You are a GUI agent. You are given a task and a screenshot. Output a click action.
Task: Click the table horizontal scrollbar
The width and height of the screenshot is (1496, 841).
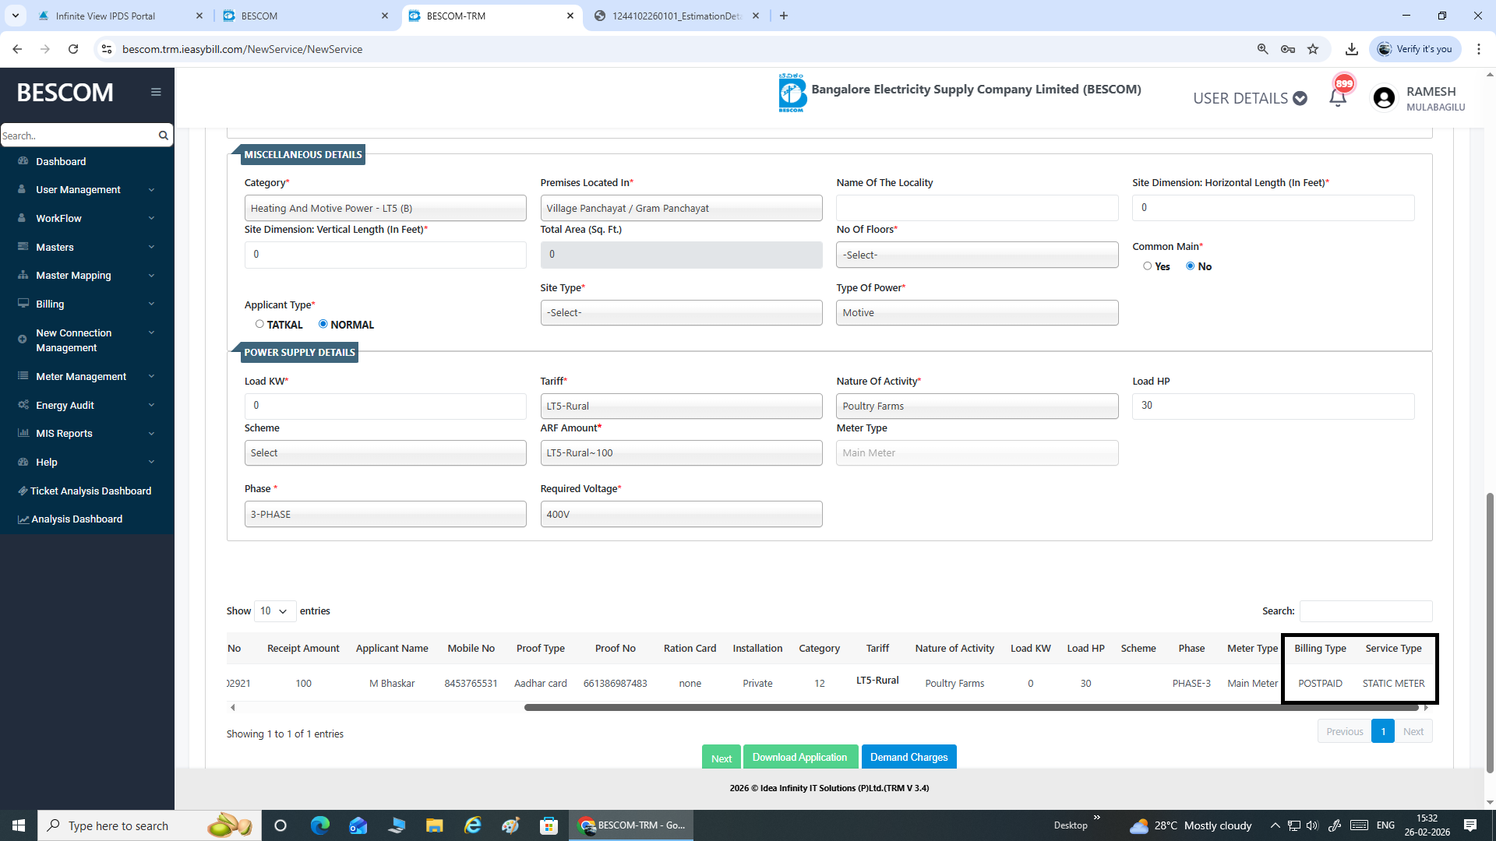pos(970,708)
